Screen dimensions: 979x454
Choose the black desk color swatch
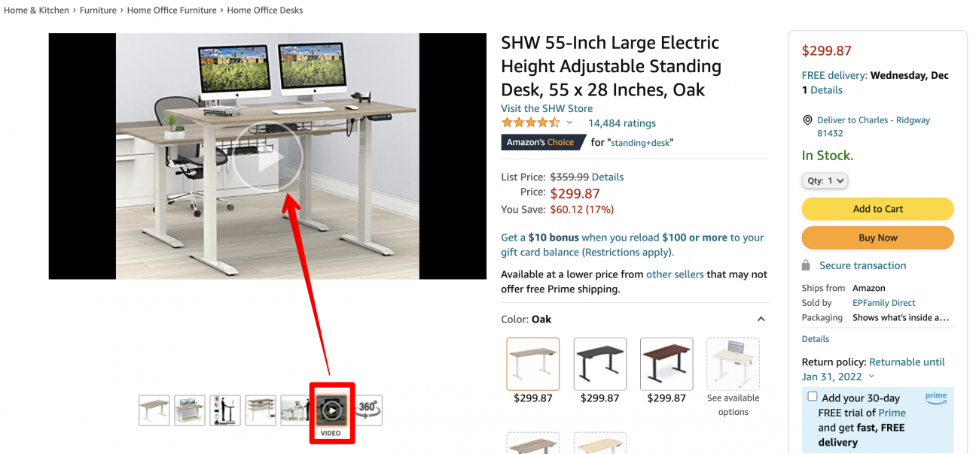600,364
